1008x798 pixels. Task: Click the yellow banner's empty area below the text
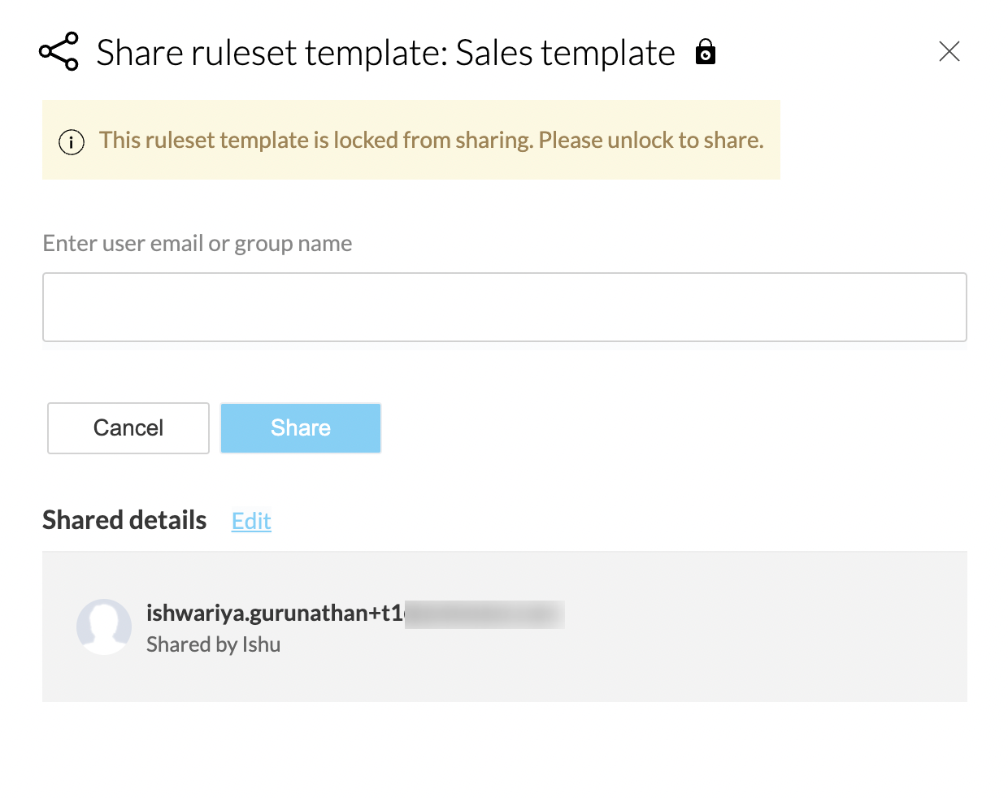point(406,167)
